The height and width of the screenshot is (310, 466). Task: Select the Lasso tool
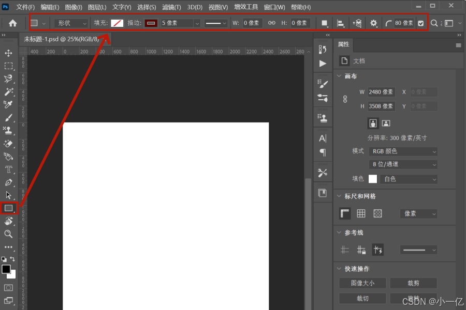(x=8, y=79)
